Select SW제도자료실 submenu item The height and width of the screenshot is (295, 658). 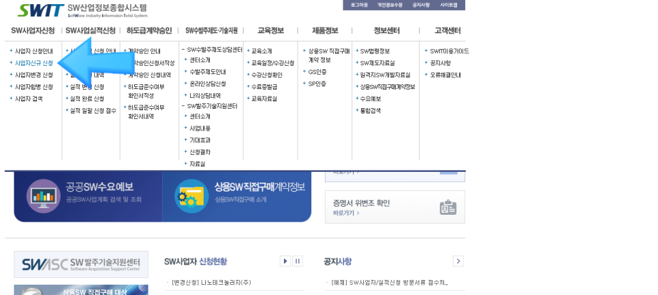(377, 63)
